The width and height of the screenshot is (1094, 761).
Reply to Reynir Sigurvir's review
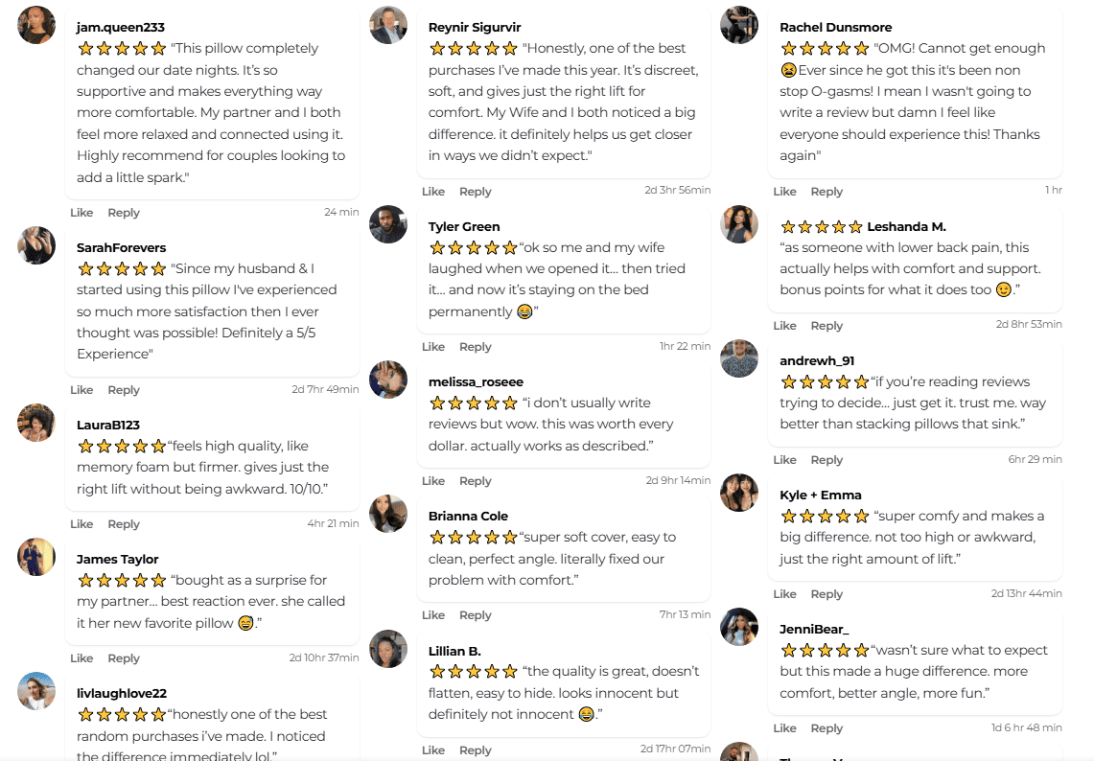coord(475,192)
